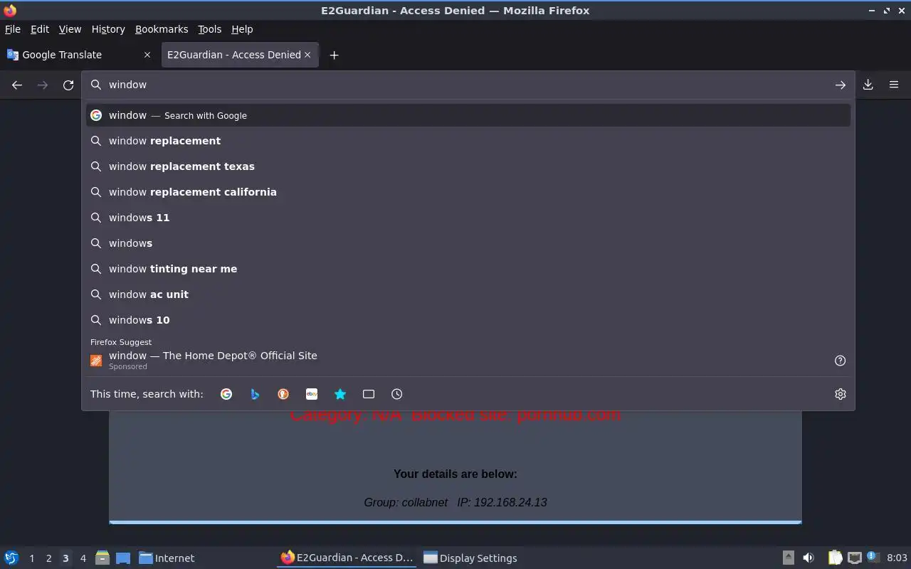Search in Bookmarks using star icon
The width and height of the screenshot is (911, 569).
pyautogui.click(x=340, y=394)
